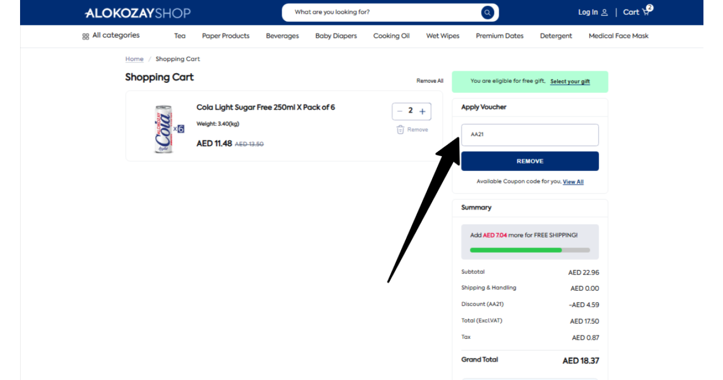Open the Wet Wipes category
This screenshot has width=723, height=380.
pyautogui.click(x=443, y=36)
